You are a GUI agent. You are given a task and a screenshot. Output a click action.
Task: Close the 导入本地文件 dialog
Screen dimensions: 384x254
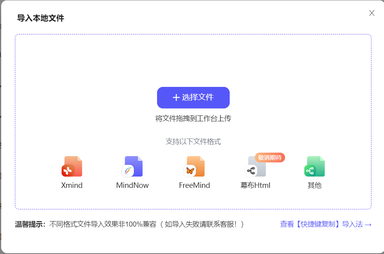click(371, 13)
